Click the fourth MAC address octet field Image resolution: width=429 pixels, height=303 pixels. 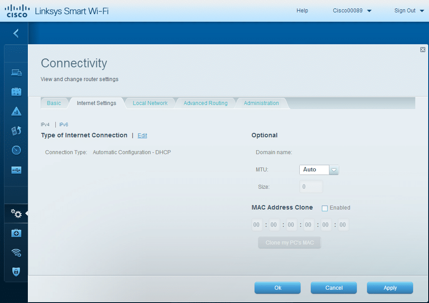point(309,225)
